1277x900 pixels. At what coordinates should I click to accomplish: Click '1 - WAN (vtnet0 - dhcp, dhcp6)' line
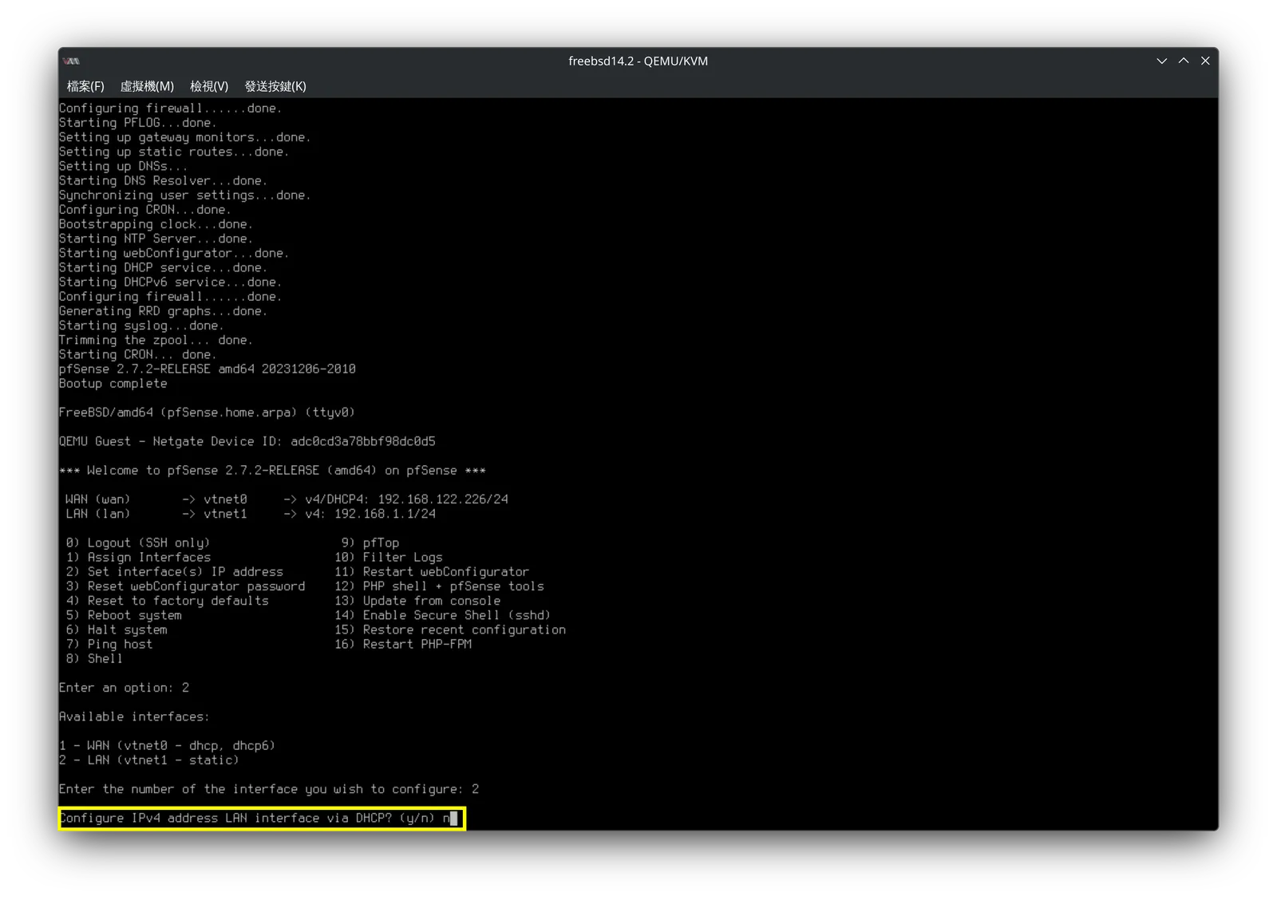tap(167, 745)
